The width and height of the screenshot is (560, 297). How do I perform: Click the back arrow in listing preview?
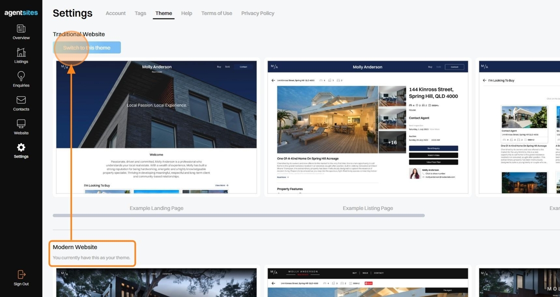tap(273, 80)
